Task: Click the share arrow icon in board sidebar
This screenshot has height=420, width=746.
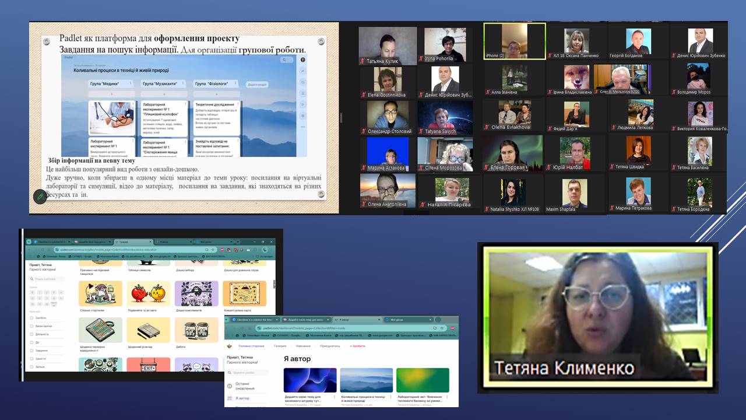Action: point(302,71)
